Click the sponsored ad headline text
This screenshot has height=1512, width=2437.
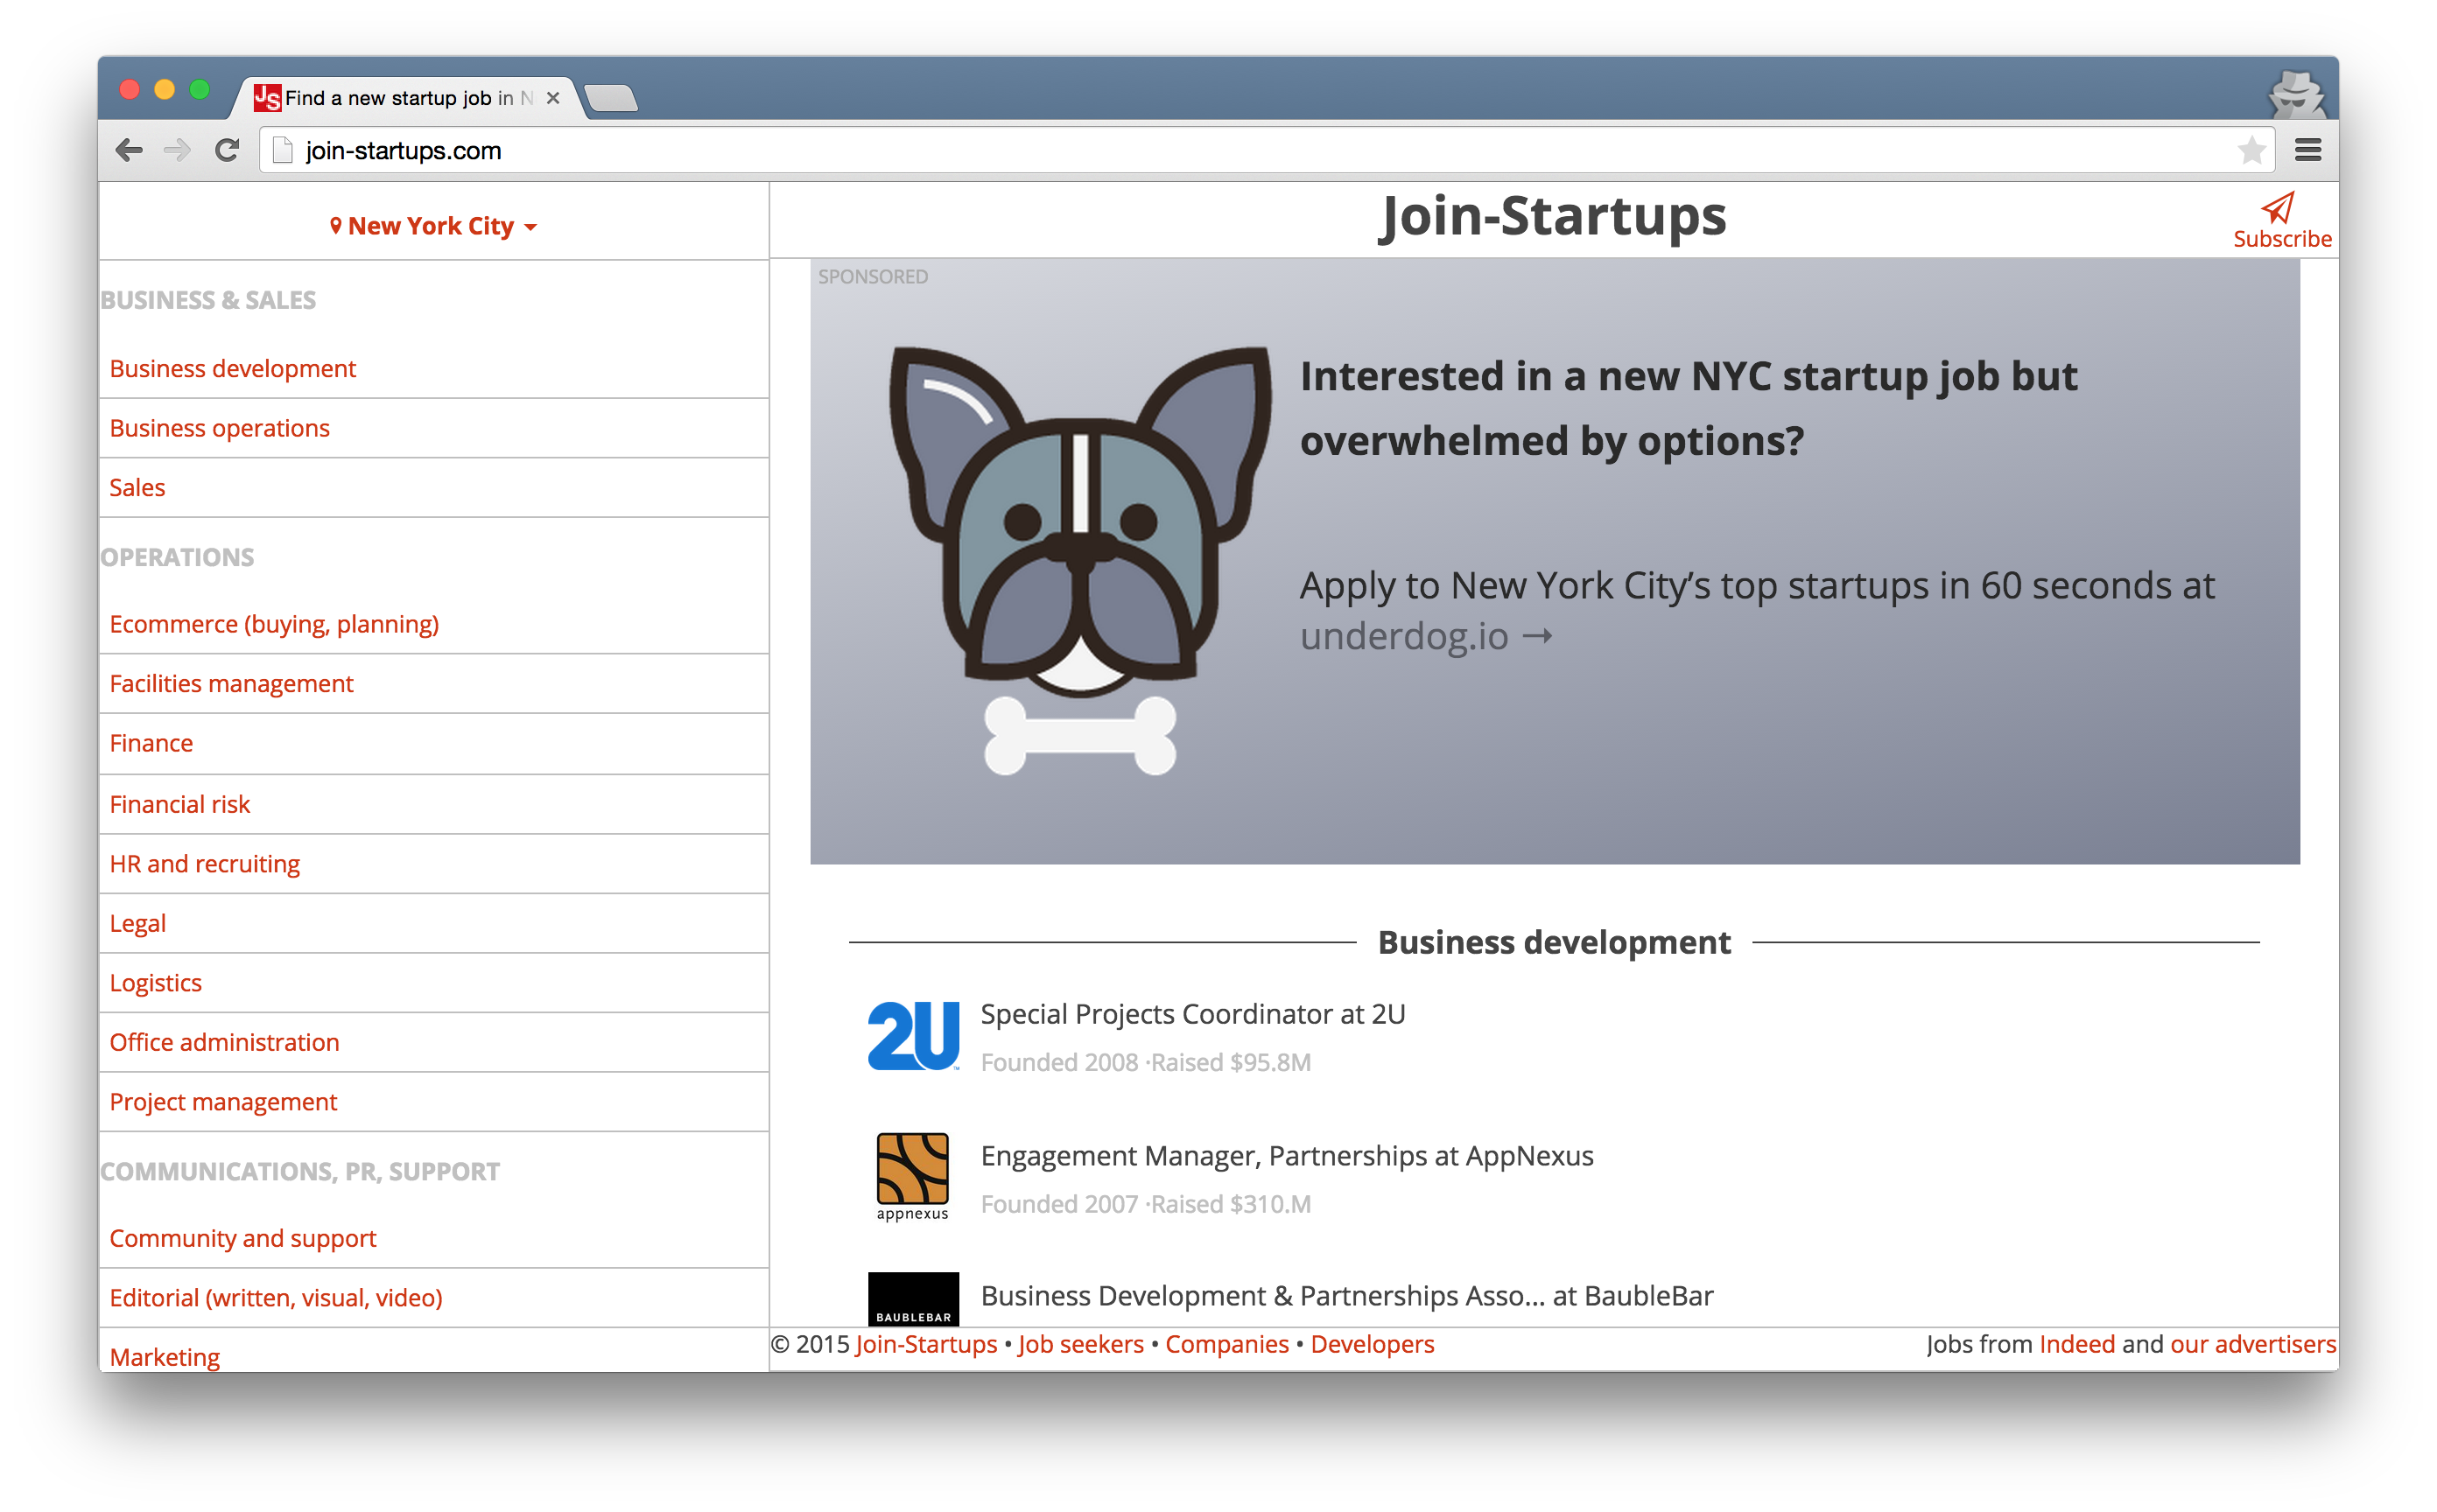1687,408
